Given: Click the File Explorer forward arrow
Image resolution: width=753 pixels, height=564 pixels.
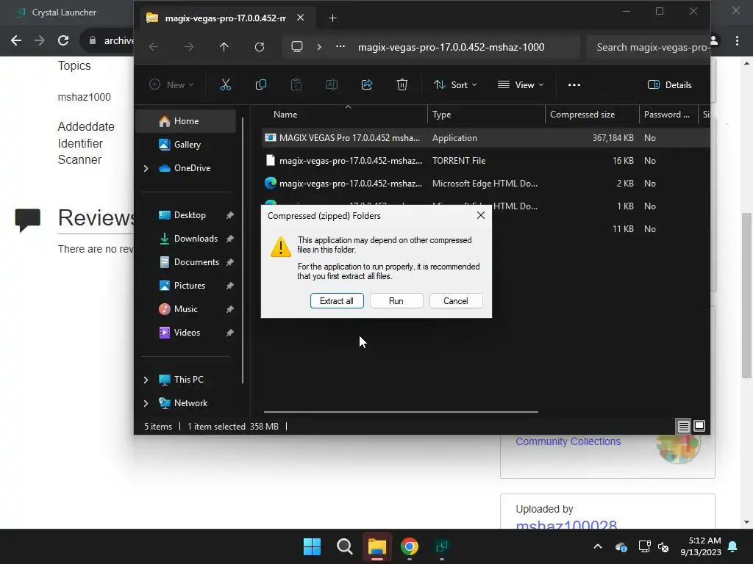Looking at the screenshot, I should coord(189,47).
